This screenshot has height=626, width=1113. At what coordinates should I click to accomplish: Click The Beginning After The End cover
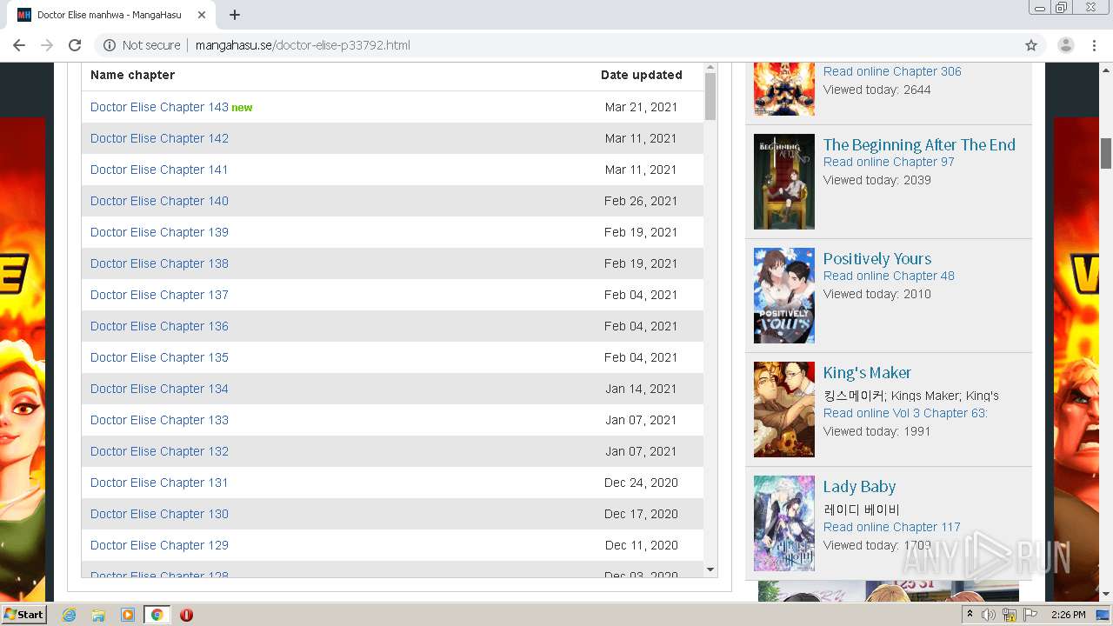coord(784,182)
